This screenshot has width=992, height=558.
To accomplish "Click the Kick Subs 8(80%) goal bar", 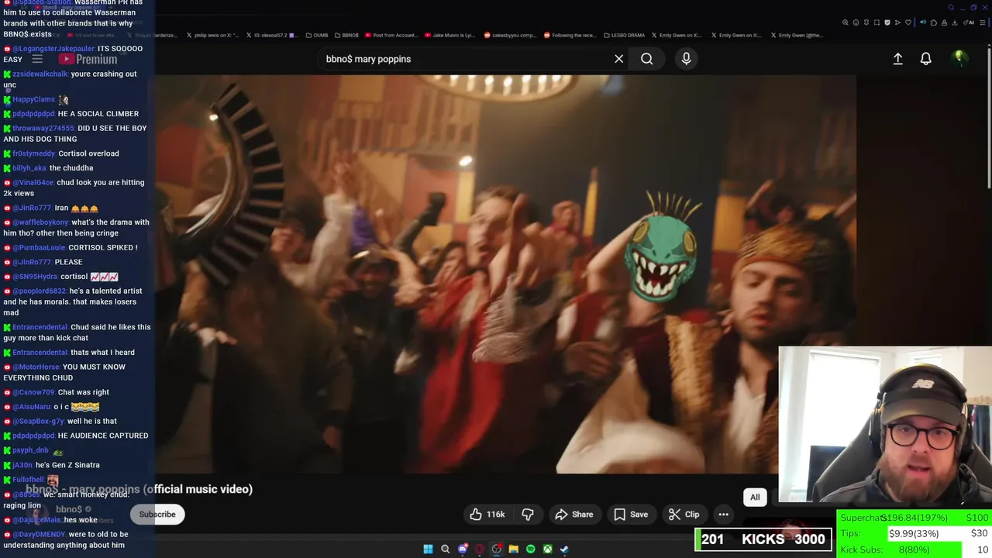I will pos(914,549).
